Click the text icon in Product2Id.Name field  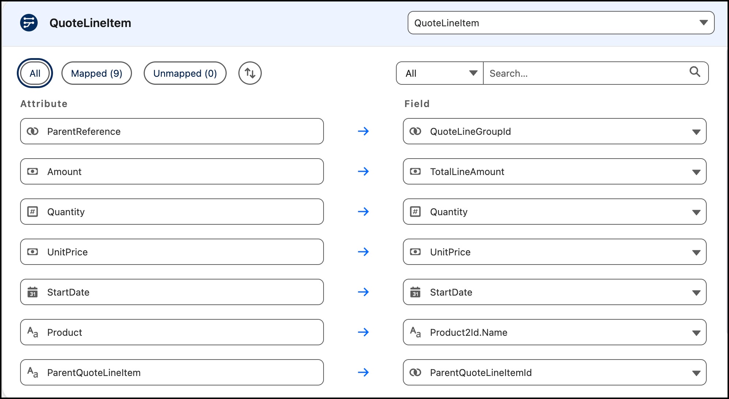click(x=415, y=332)
